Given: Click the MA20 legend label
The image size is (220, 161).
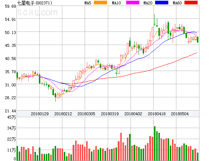Looking at the screenshot, I should (x=148, y=3).
